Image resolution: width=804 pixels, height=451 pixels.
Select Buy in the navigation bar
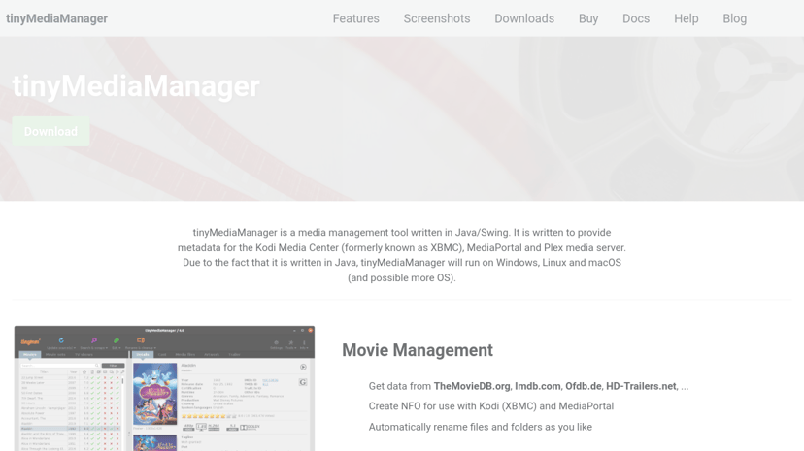click(588, 18)
